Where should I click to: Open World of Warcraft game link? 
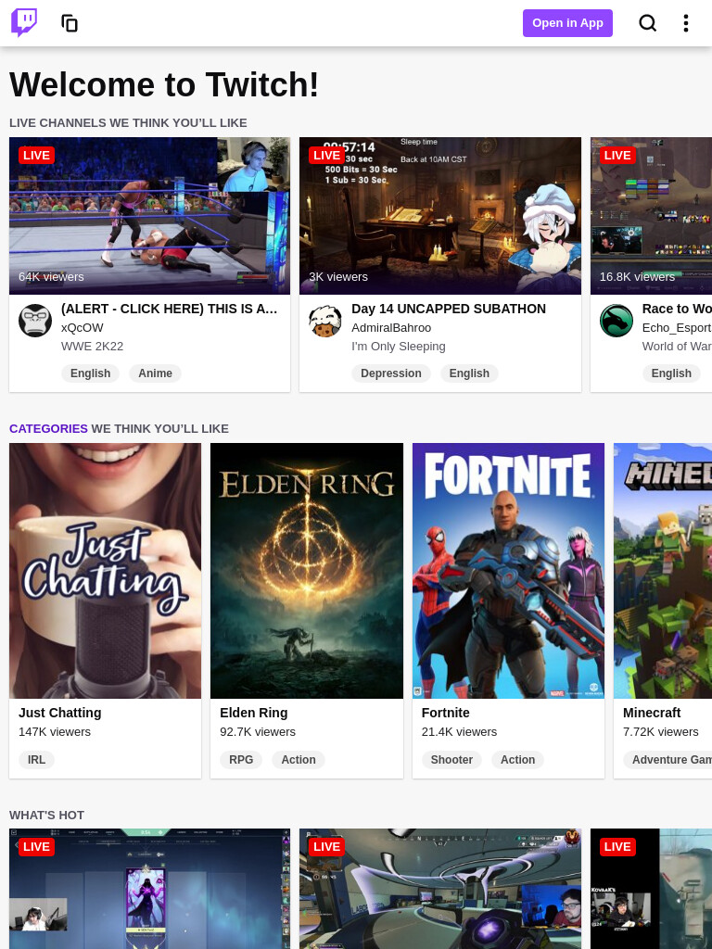click(x=677, y=347)
